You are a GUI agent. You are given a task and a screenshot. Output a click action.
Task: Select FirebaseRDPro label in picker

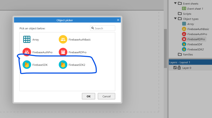pos(77,52)
